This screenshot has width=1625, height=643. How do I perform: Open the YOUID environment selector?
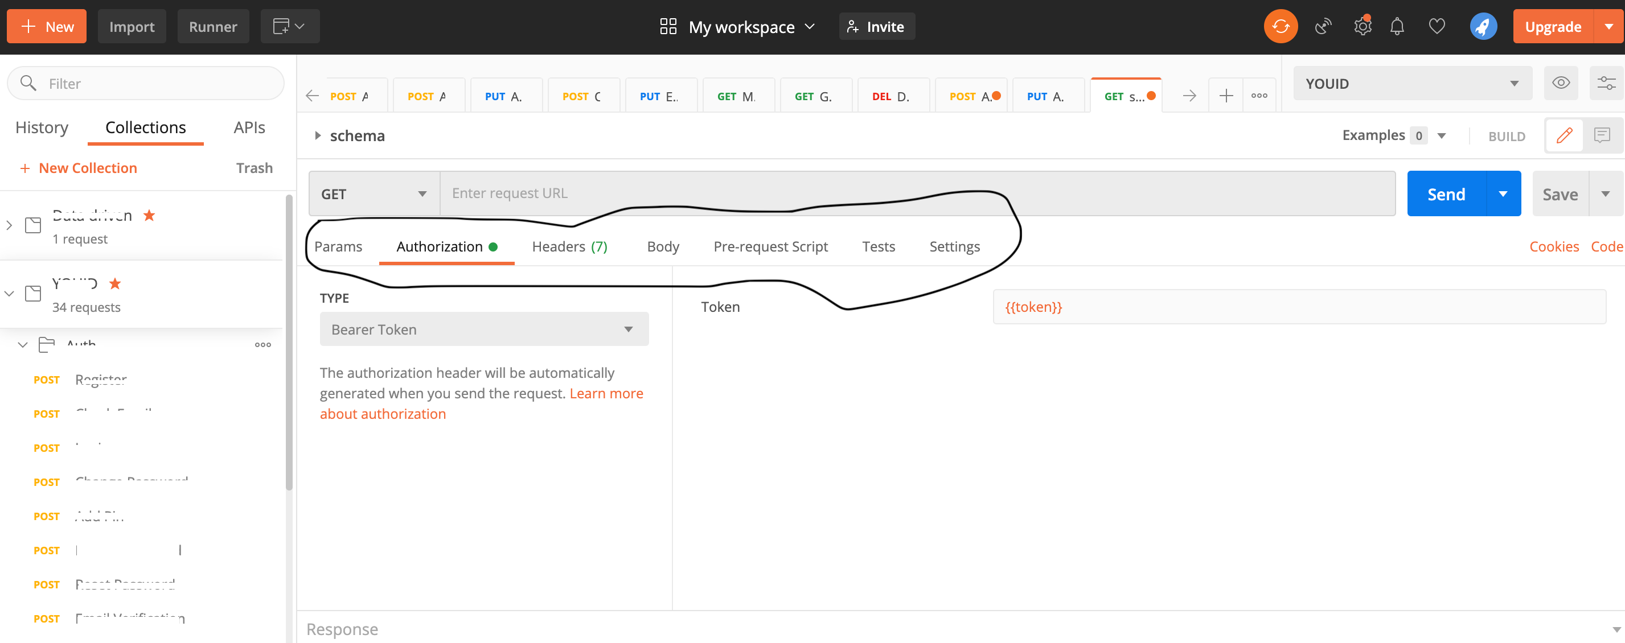[x=1412, y=83]
